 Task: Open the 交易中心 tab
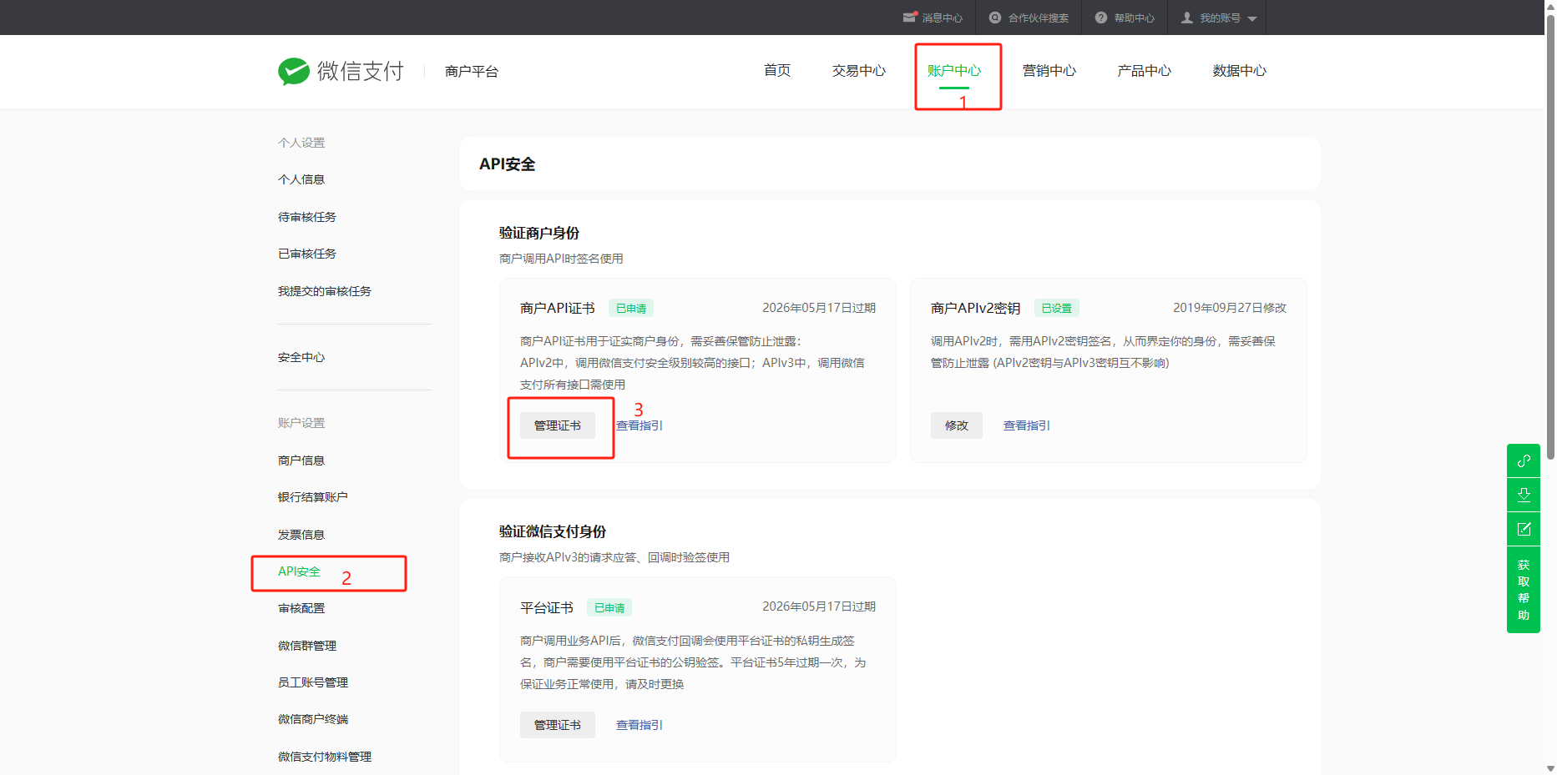point(859,71)
